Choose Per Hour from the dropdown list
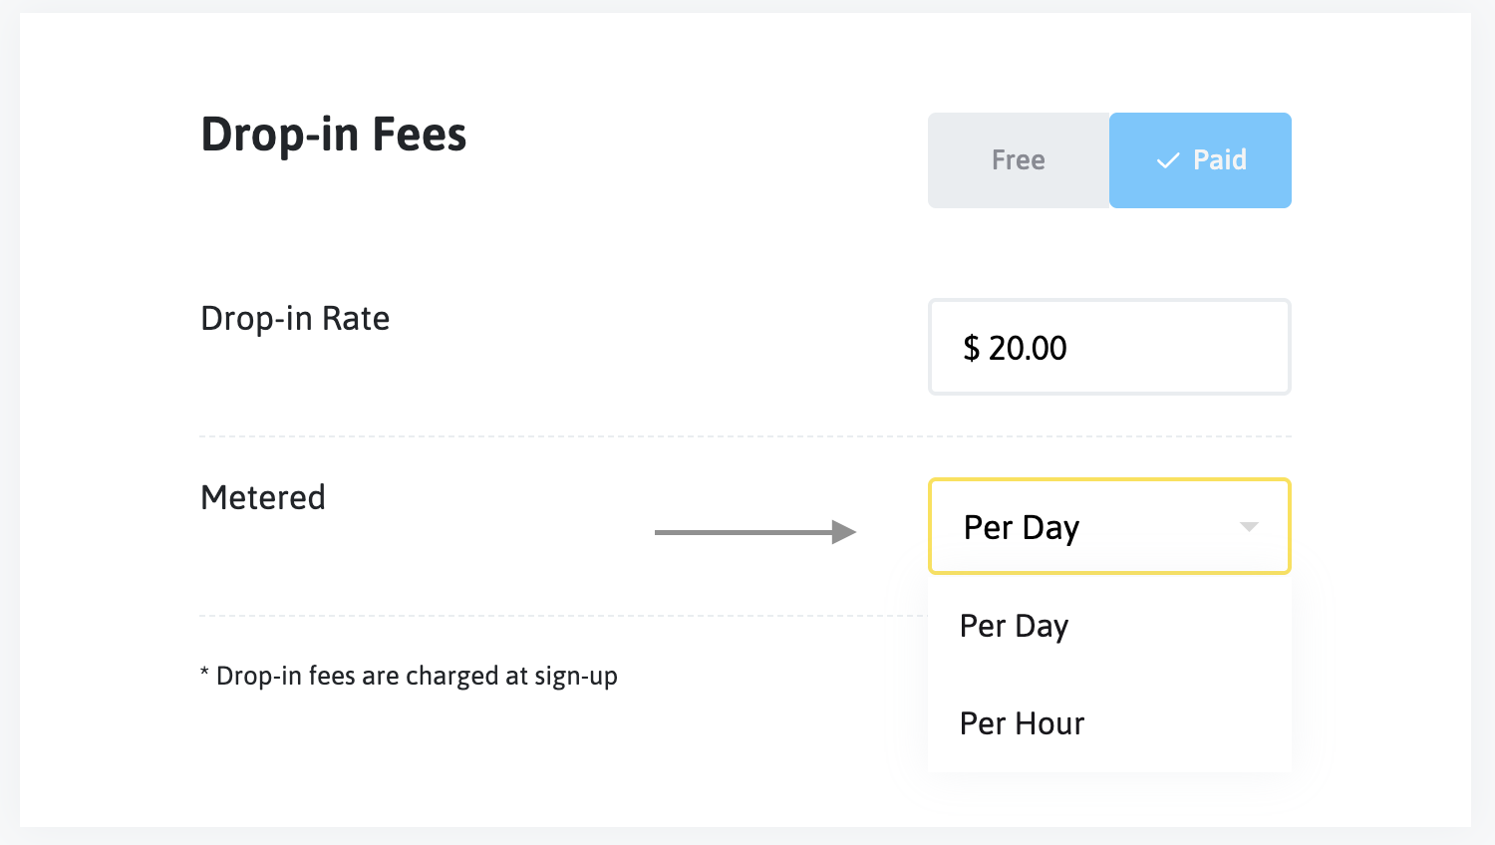 pyautogui.click(x=1022, y=723)
